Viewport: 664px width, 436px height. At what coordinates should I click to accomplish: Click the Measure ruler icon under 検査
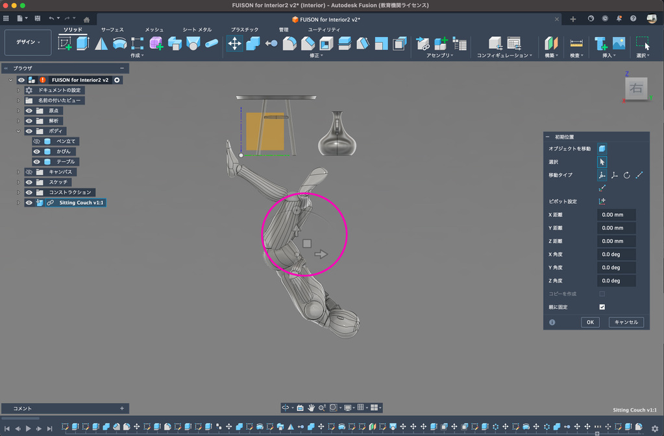576,43
